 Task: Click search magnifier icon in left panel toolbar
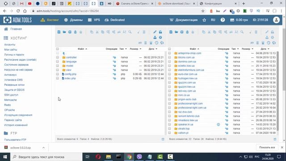(x=130, y=32)
